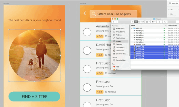Sort by Date Modified column header
Image resolution: width=179 pixels, height=107 pixels.
173,26
